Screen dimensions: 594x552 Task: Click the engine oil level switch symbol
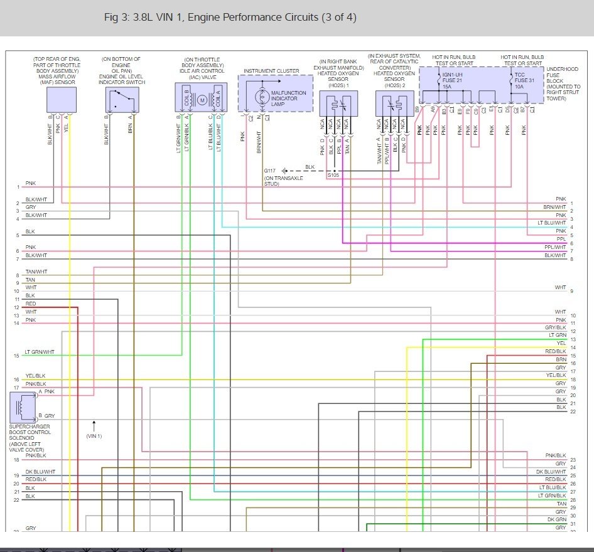[x=122, y=100]
